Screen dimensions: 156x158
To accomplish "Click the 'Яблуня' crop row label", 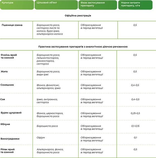I will coord(5,124).
